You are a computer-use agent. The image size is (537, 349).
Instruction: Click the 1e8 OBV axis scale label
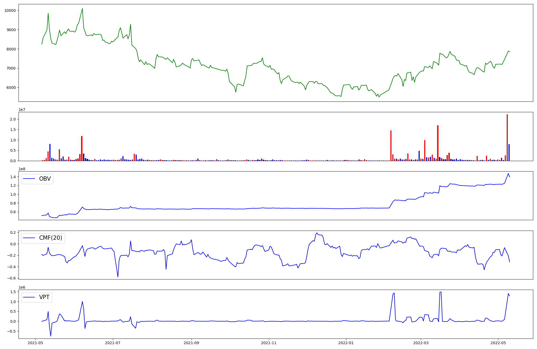[22, 169]
